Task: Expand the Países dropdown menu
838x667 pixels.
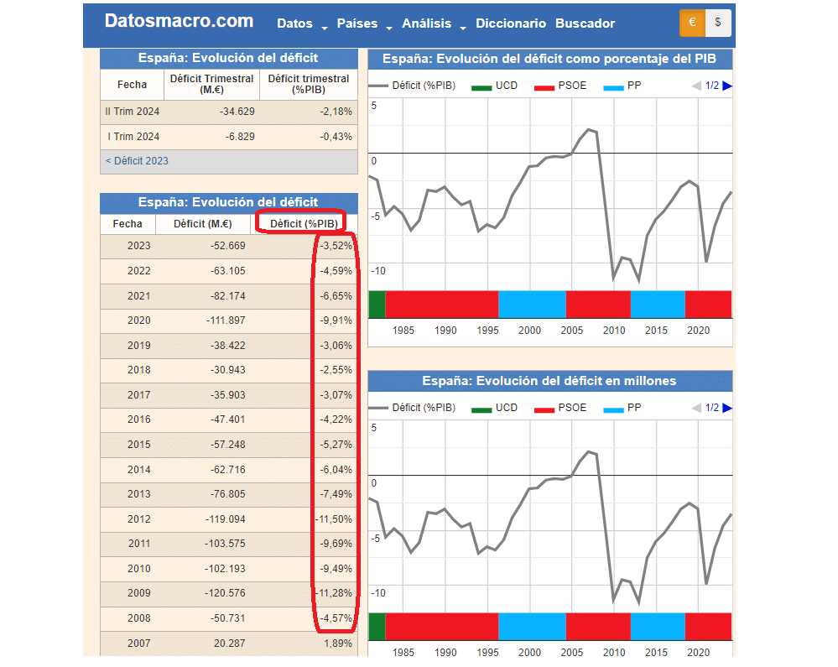Action: 364,24
